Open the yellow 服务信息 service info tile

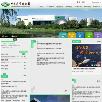point(71,35)
